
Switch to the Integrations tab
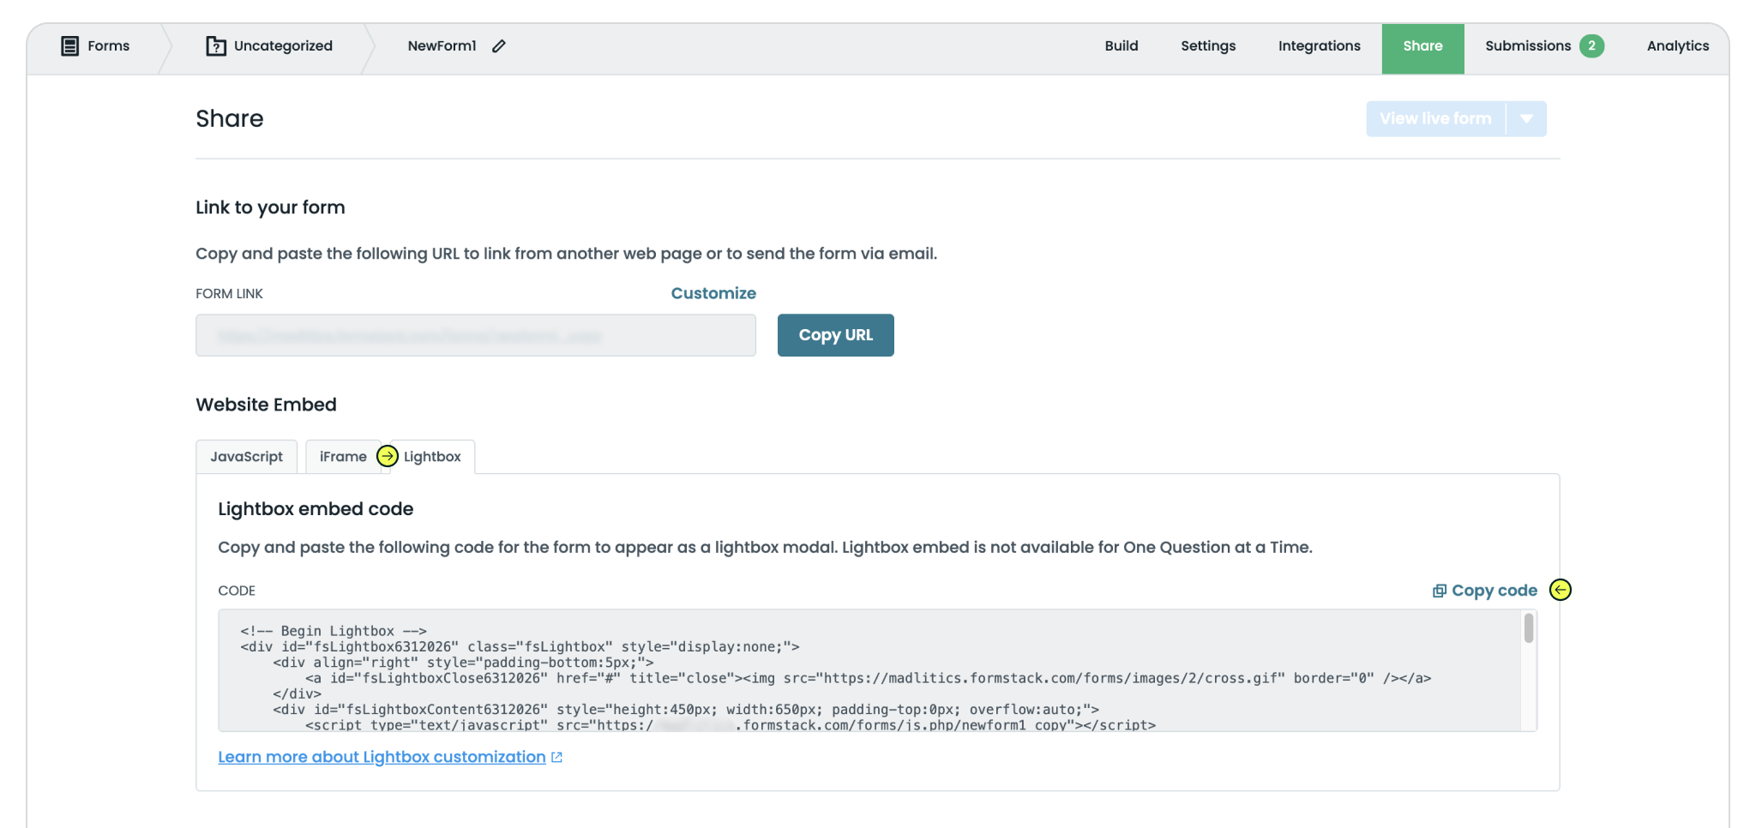[x=1320, y=46]
